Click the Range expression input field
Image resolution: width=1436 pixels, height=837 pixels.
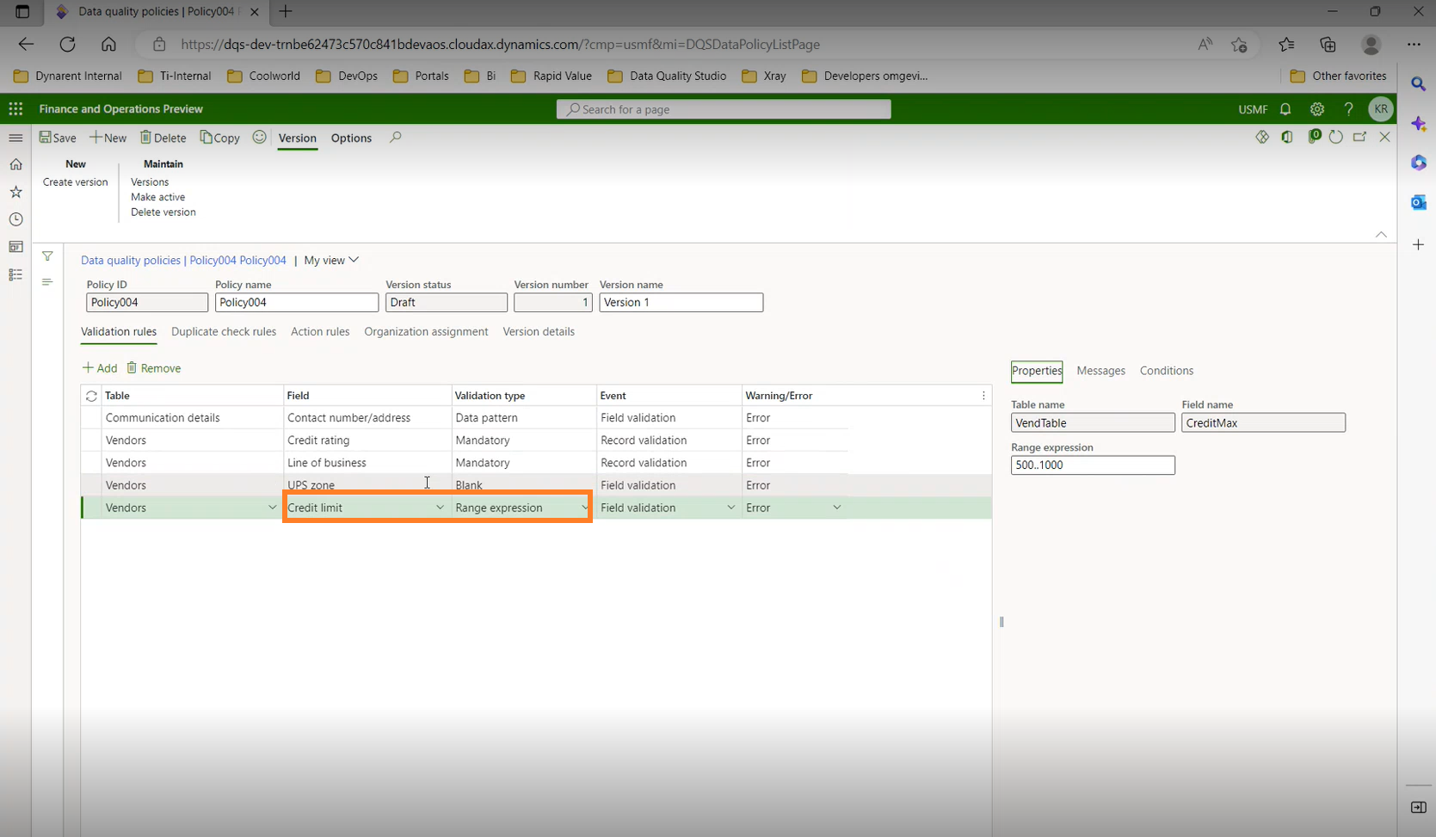(1093, 465)
